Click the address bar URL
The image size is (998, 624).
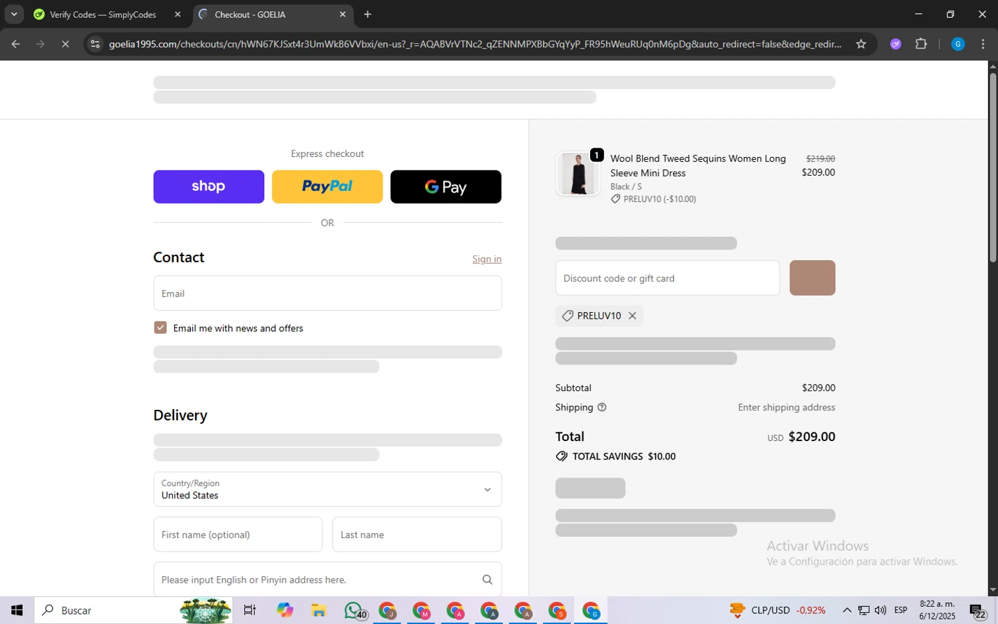tap(475, 44)
